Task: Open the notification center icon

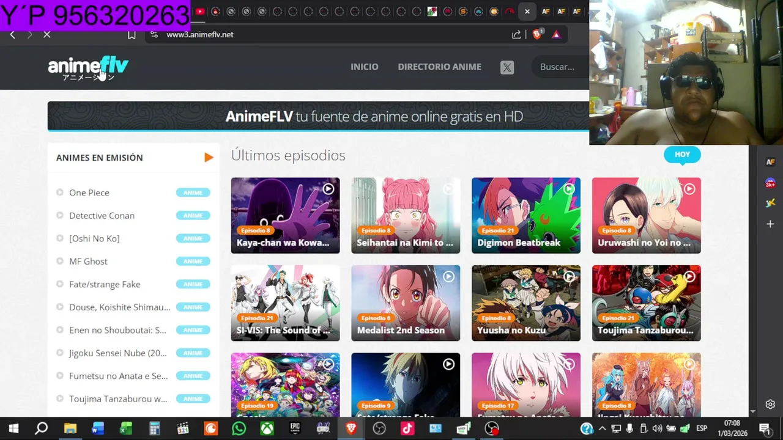Action: (x=765, y=428)
